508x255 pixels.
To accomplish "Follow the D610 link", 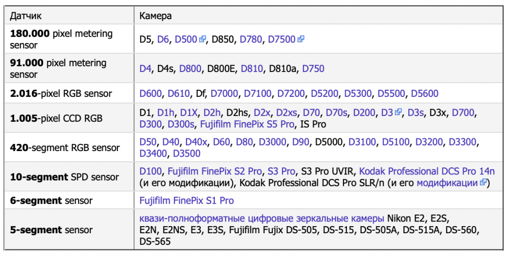I will (178, 93).
